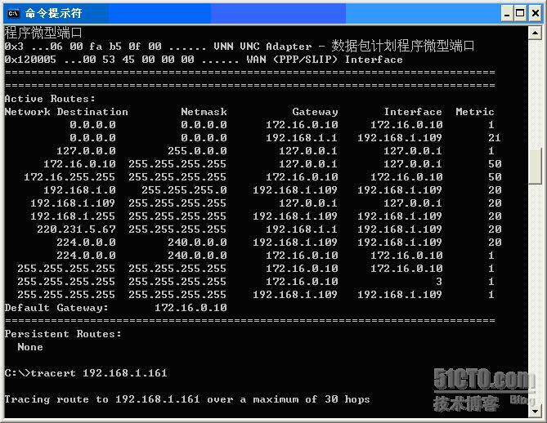Viewport: 547px width, 423px height.
Task: Click the Active Routes heading
Action: pyautogui.click(x=50, y=99)
